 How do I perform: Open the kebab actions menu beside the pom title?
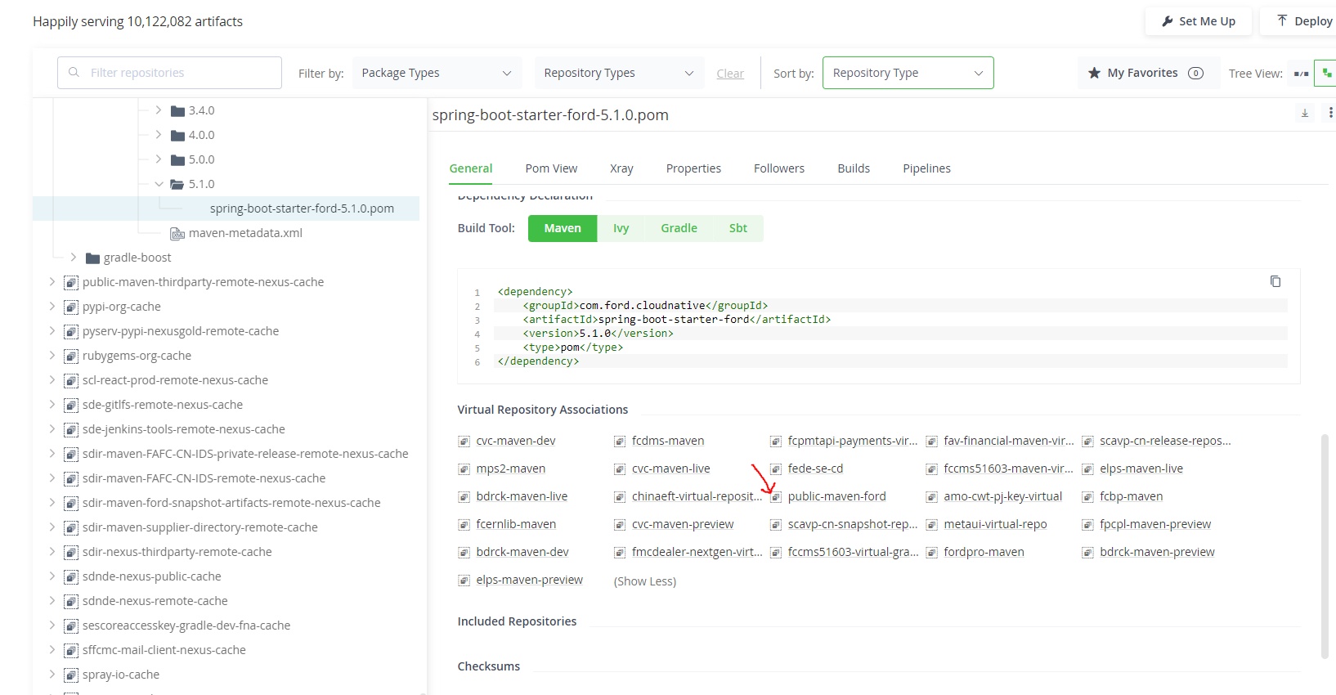(1331, 114)
